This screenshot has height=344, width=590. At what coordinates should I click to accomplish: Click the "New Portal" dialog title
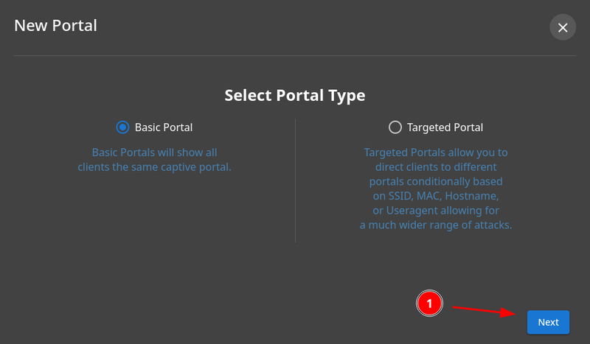(x=56, y=26)
